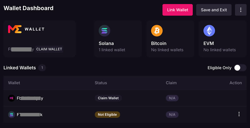Click the Action column header
Image resolution: width=250 pixels, height=128 pixels.
click(235, 83)
